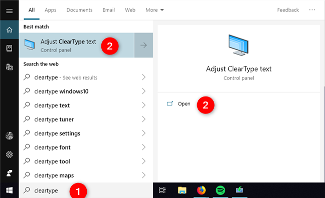This screenshot has width=325, height=198.
Task: Expand chevron for cleartype text
Action: click(143, 105)
